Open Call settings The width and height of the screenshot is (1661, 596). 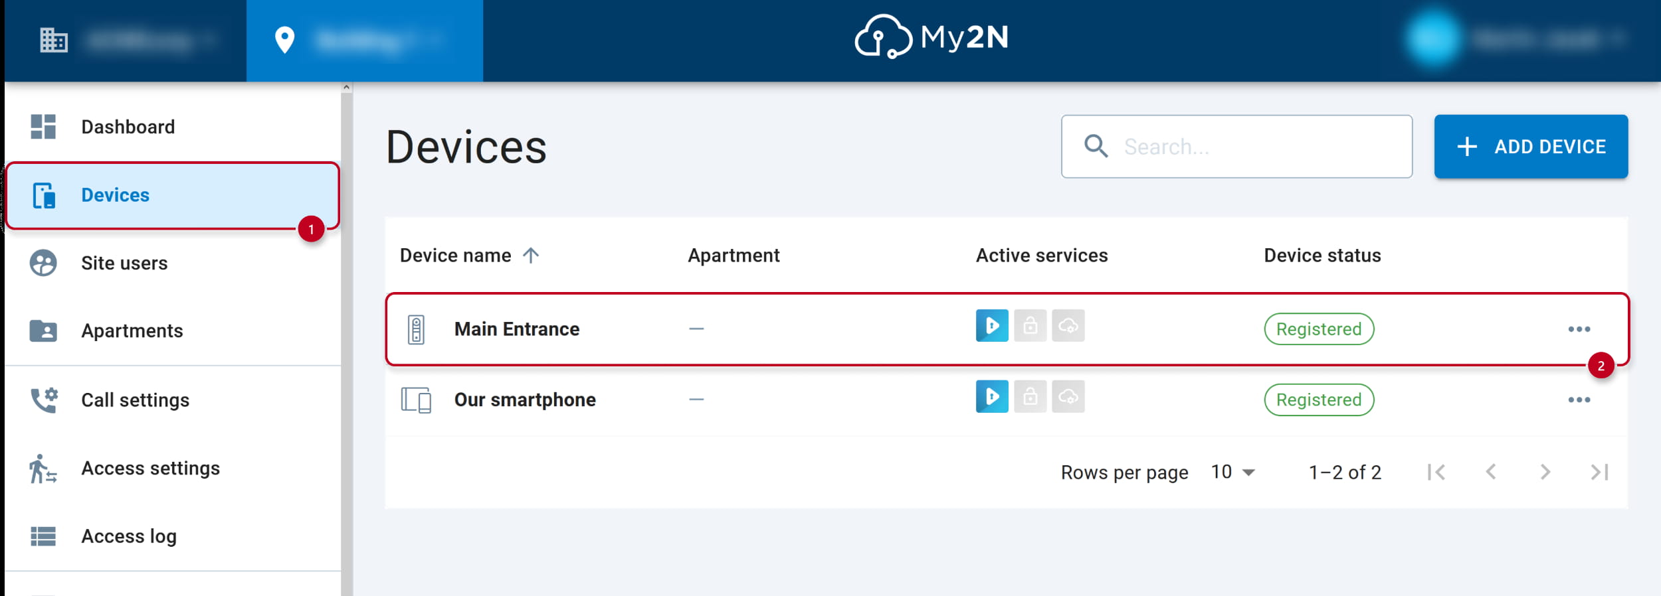click(x=173, y=400)
